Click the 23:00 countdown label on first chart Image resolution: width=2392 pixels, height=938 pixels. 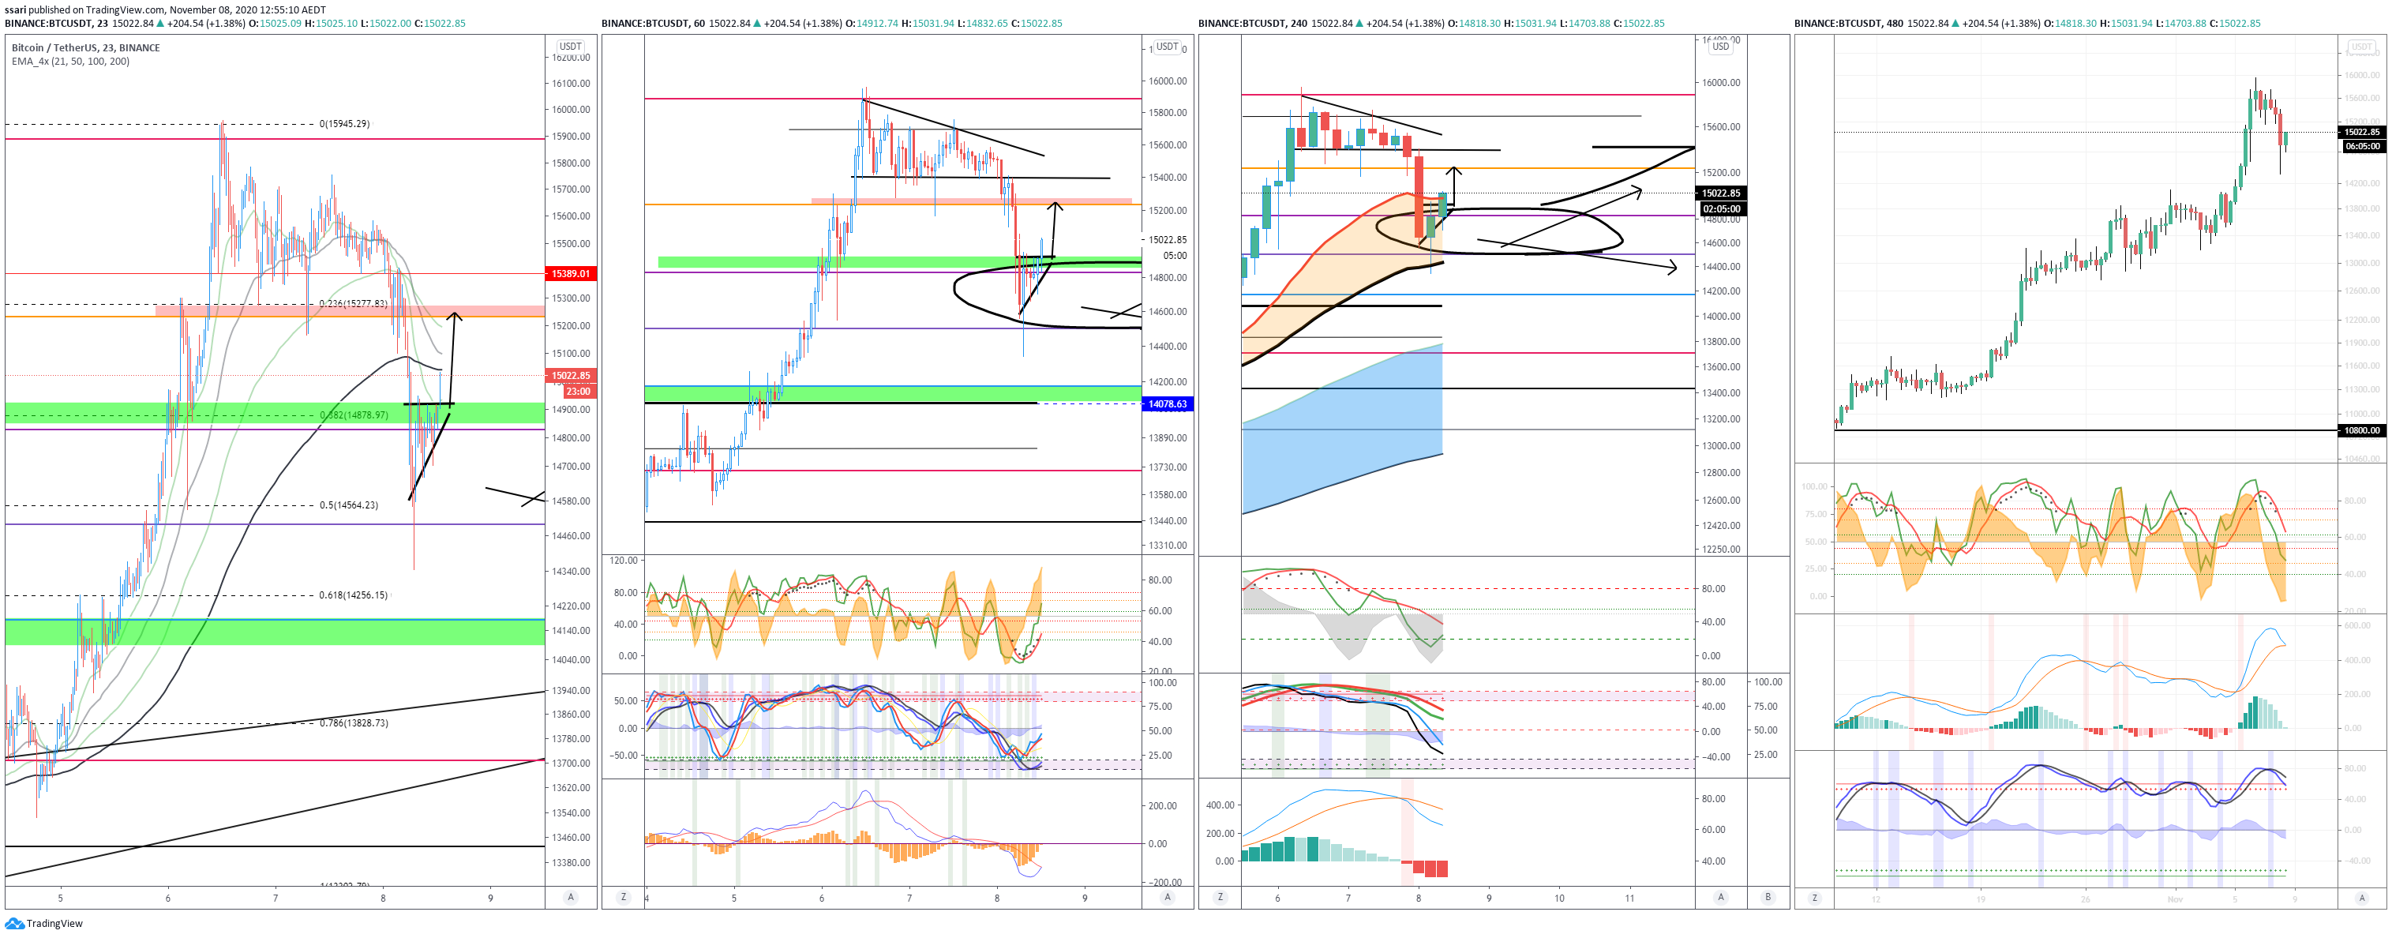pyautogui.click(x=578, y=391)
